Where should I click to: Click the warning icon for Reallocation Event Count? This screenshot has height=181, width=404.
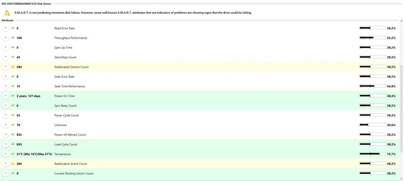coord(13,164)
